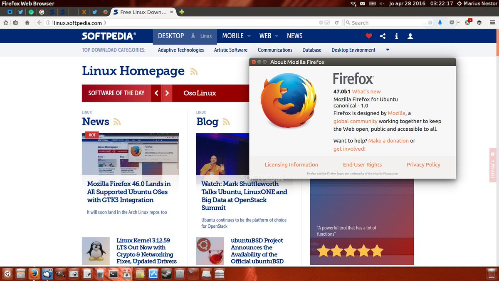Image resolution: width=499 pixels, height=281 pixels.
Task: Save page to Pocket icon in toolbar
Action: click(452, 23)
